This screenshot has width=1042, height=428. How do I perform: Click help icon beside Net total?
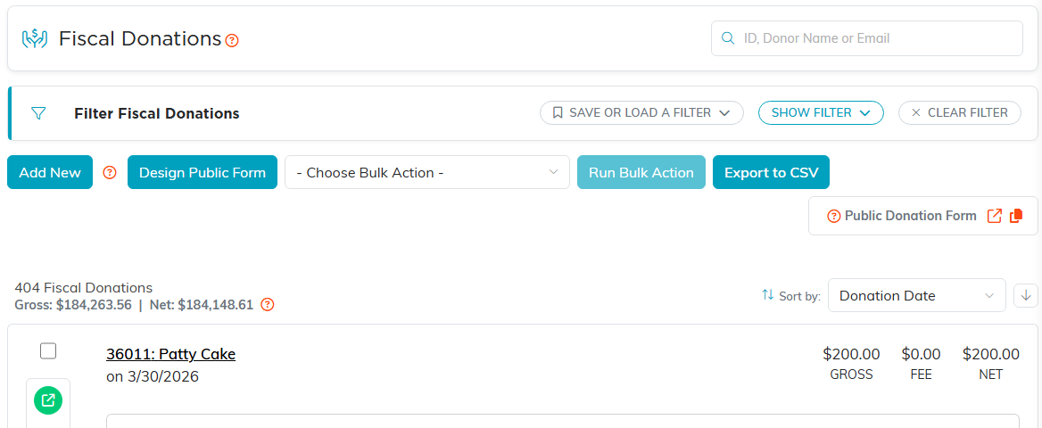[x=267, y=305]
